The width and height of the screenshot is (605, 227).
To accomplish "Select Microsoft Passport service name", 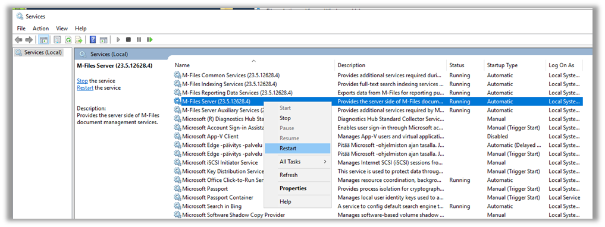I will coord(205,188).
